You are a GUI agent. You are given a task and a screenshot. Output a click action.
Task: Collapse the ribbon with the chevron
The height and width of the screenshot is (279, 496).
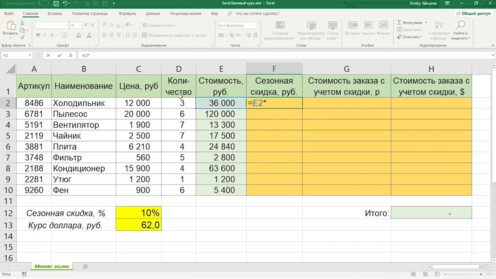492,45
